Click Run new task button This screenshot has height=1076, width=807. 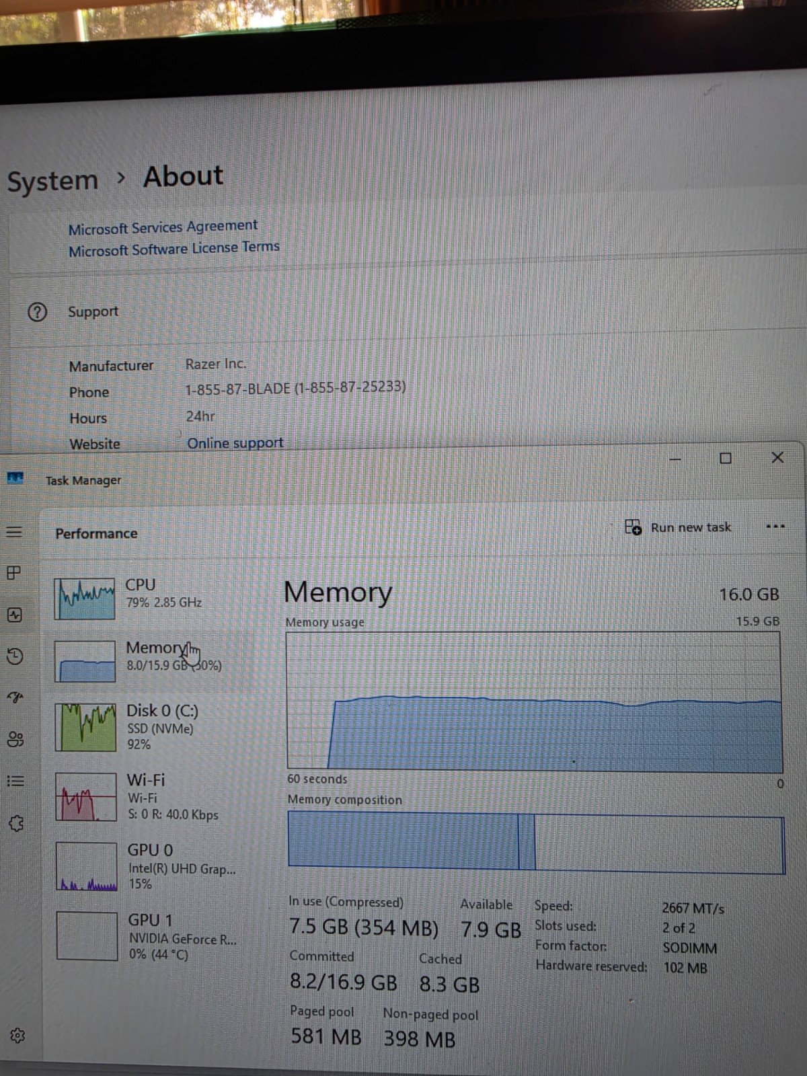click(x=678, y=527)
